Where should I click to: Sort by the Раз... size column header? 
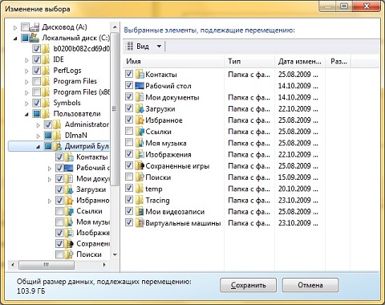point(338,62)
